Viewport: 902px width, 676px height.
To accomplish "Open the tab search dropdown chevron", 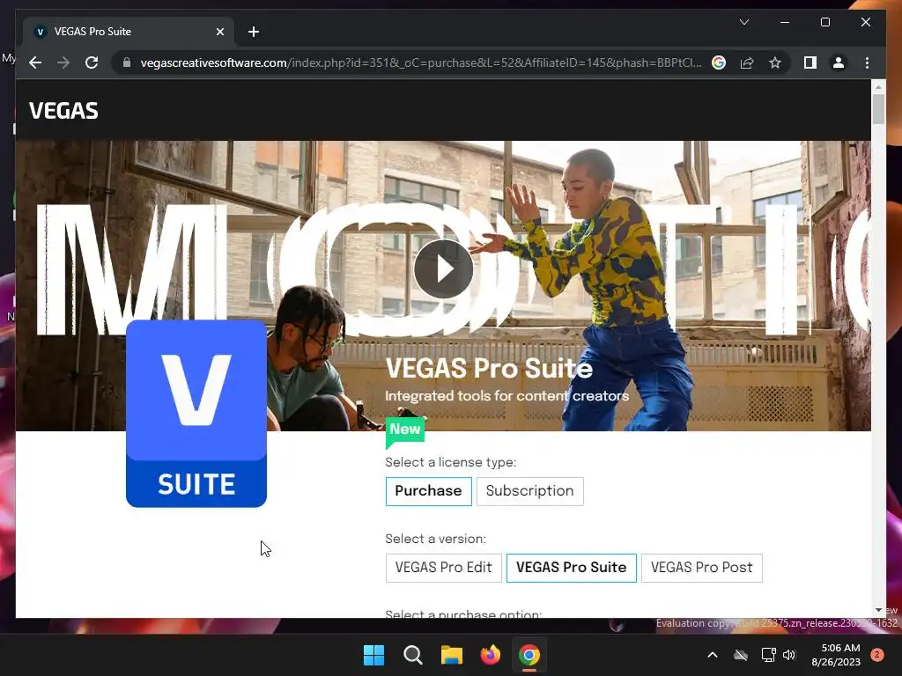I will click(x=743, y=22).
